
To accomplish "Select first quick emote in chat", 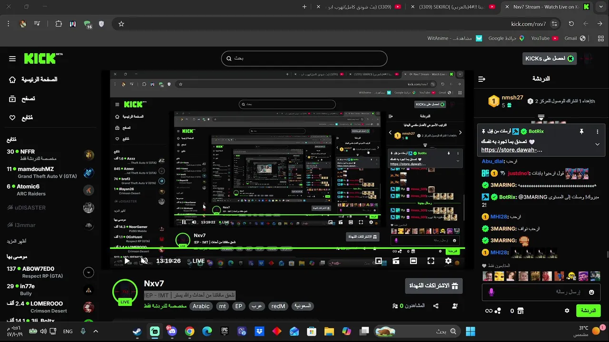I will point(487,276).
